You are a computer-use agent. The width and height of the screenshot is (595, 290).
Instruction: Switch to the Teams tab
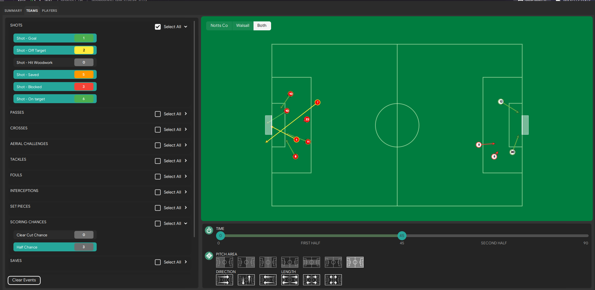32,11
